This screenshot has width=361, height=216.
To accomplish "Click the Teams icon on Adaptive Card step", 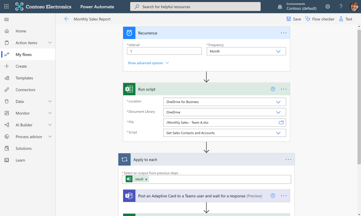I will pyautogui.click(x=129, y=196).
